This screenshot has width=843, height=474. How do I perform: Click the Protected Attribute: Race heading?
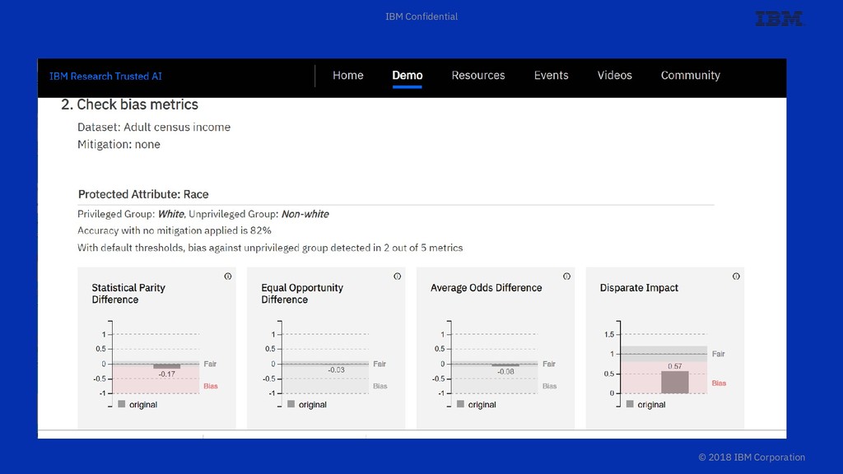pyautogui.click(x=143, y=194)
